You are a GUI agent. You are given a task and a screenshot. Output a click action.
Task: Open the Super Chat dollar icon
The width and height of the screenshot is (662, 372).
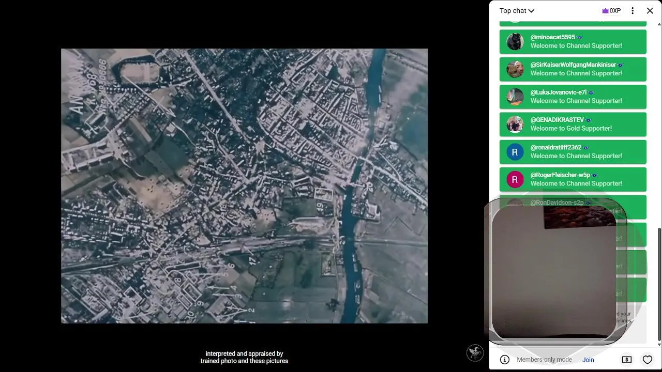pos(627,360)
